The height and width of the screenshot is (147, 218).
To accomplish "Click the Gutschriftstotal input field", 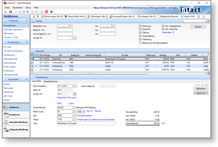I will coord(65,107).
